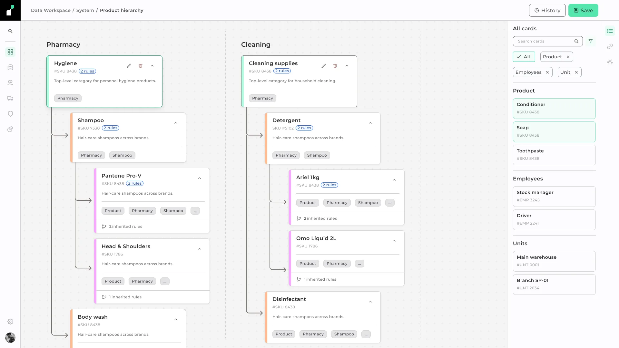
Task: Select the Branch SP-01 unit card
Action: click(x=554, y=285)
